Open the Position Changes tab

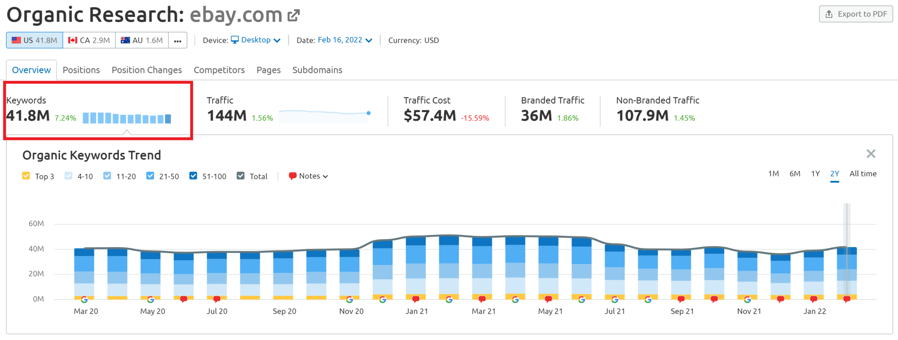(x=147, y=70)
